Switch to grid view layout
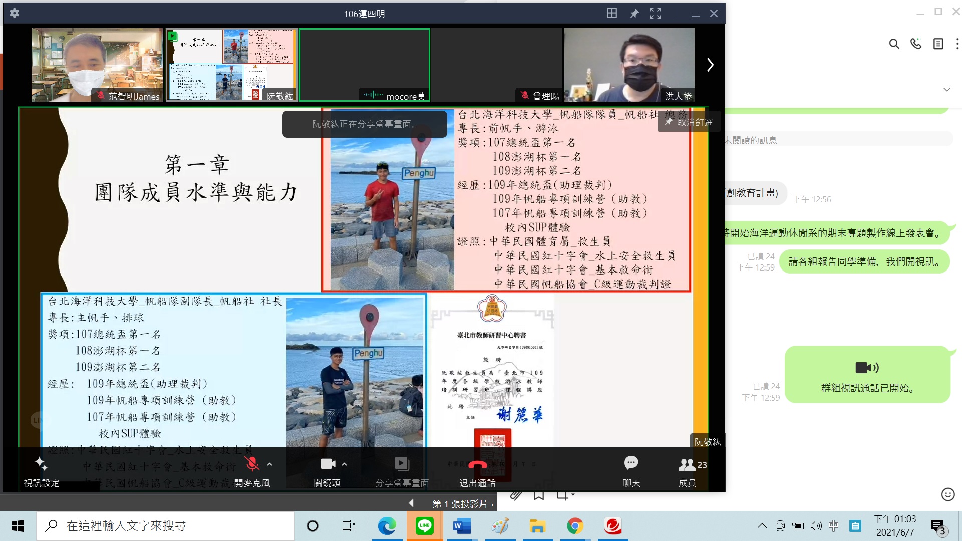Screen dimensions: 962x541 611,13
